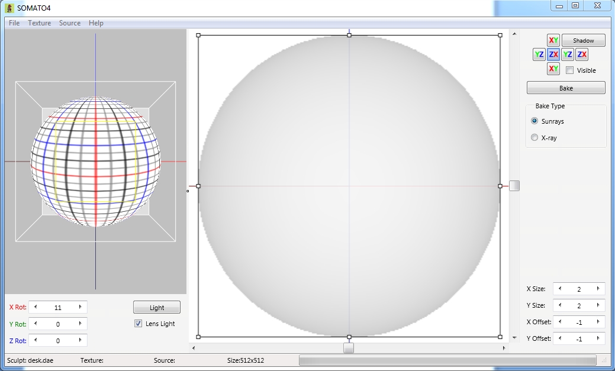The image size is (615, 371).
Task: Click the highlighted ZX view button
Action: click(553, 54)
